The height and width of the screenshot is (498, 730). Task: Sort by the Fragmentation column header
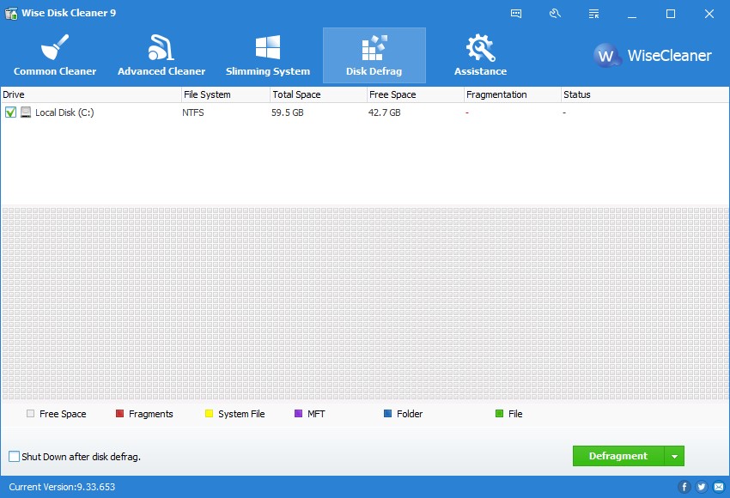point(496,94)
